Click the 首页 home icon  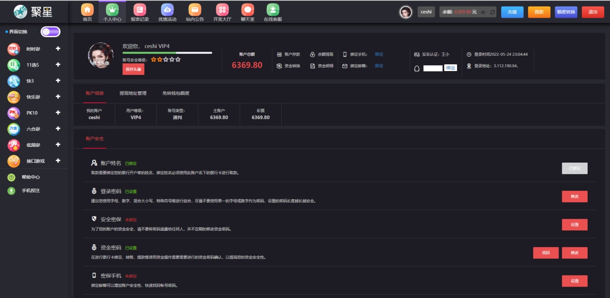pos(87,10)
